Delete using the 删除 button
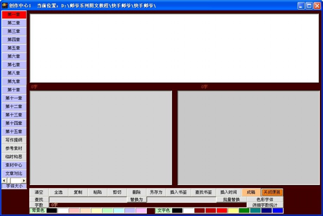The width and height of the screenshot is (323, 216). click(x=137, y=192)
